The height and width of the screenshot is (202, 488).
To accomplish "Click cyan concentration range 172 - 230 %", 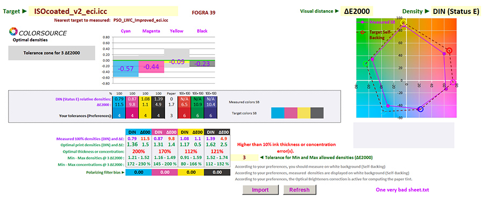I will [139, 163].
